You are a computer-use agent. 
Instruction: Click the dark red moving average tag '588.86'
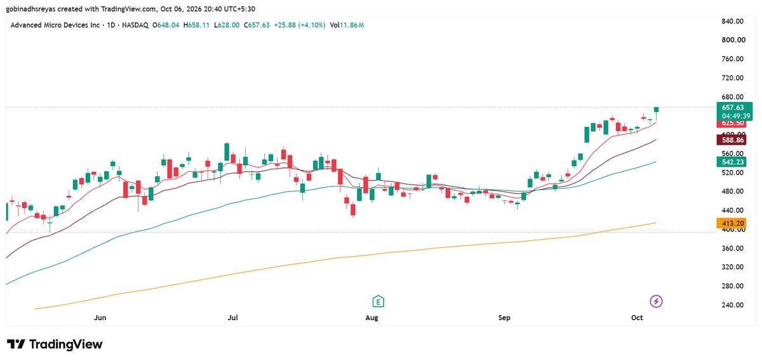point(731,139)
